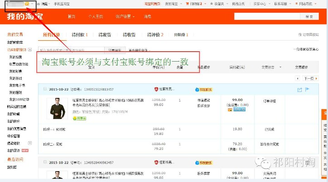Click 投诉卖家 on the first order
This screenshot has height=182, width=328.
204,106
